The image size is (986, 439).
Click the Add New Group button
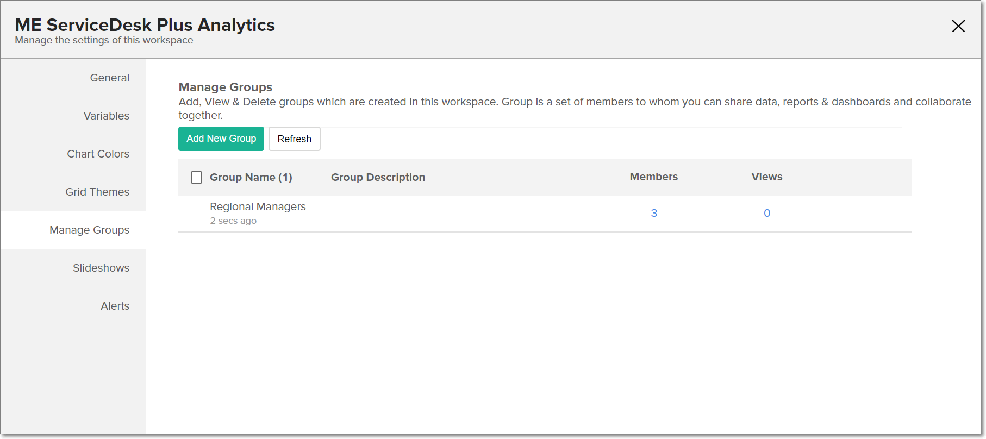[x=221, y=139]
